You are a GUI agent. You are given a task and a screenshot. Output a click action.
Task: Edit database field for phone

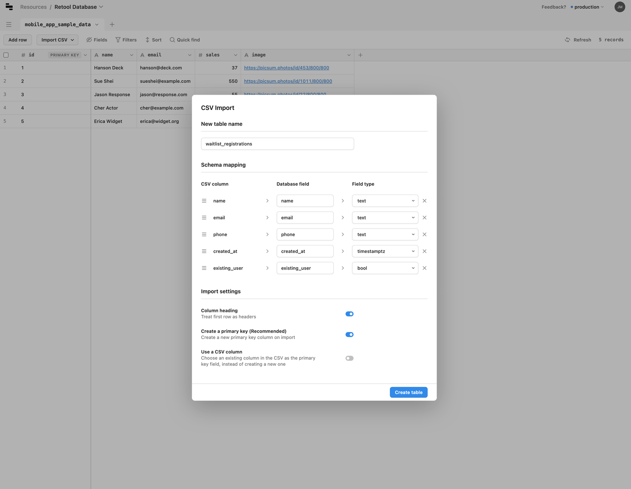pyautogui.click(x=305, y=234)
